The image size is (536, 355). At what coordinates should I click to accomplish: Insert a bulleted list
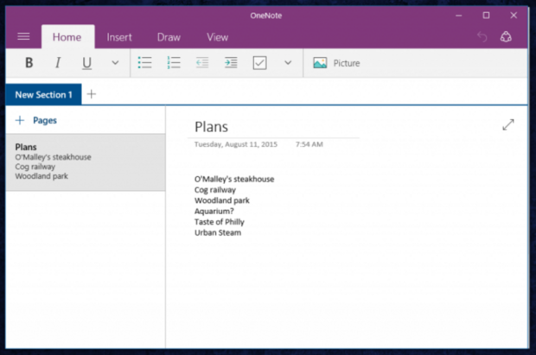click(x=144, y=63)
